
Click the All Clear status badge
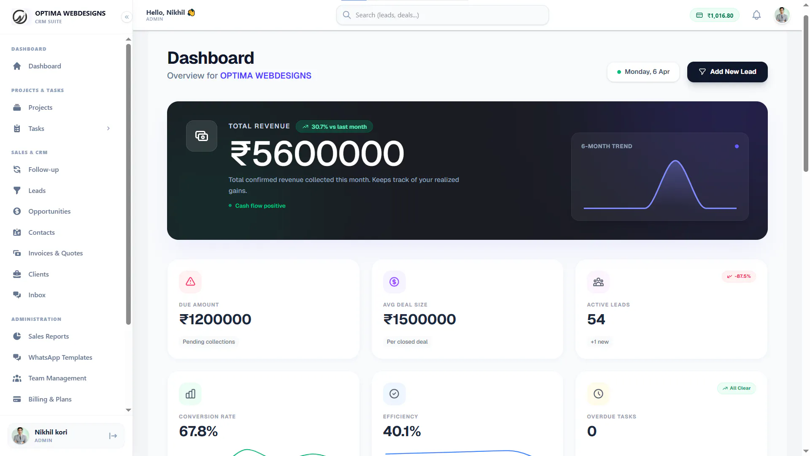(x=737, y=388)
